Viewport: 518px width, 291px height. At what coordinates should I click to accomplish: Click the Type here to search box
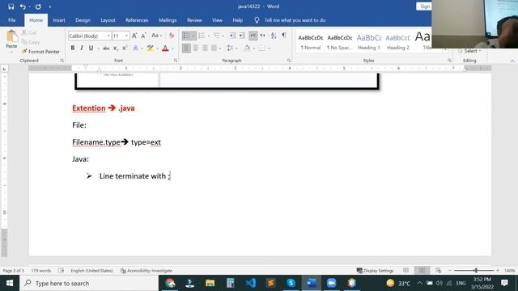(89, 283)
